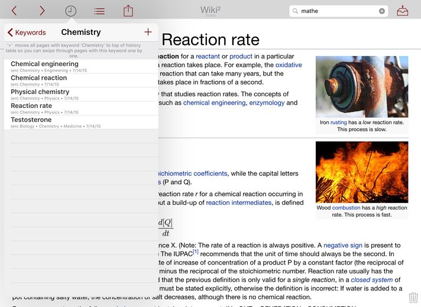This screenshot has height=307, width=421.
Task: Tap the Wiki² title logo
Action: tap(210, 10)
